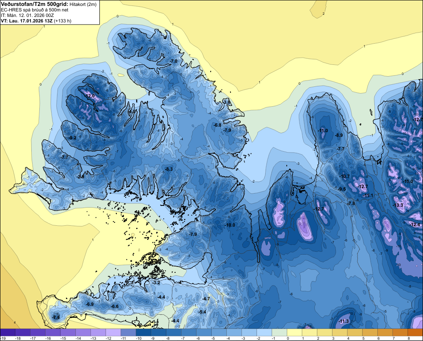423x341 pixels.
Task: Click the -13.3 temperature label
Action: (x=398, y=205)
